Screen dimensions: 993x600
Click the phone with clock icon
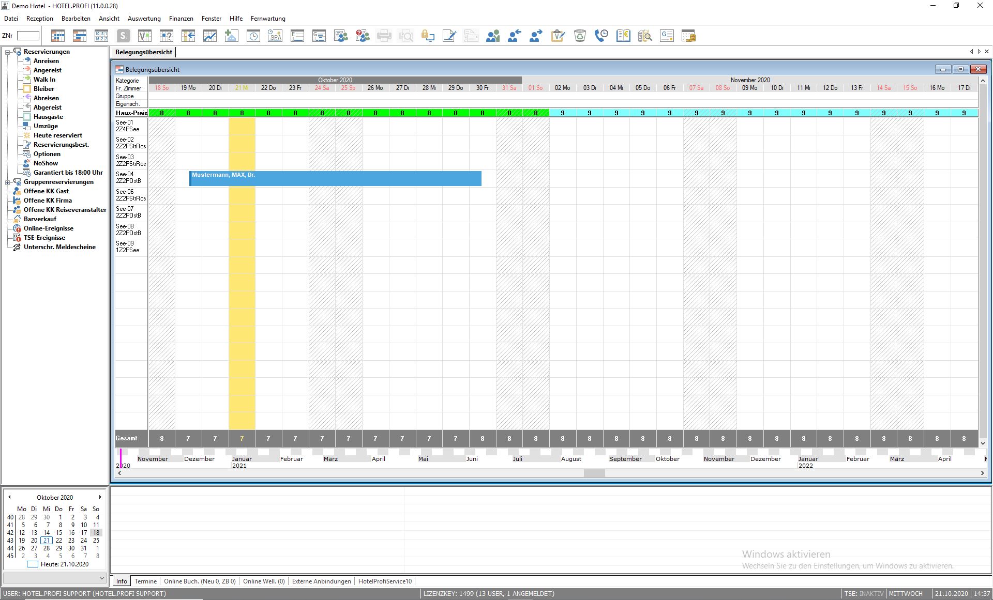click(601, 36)
